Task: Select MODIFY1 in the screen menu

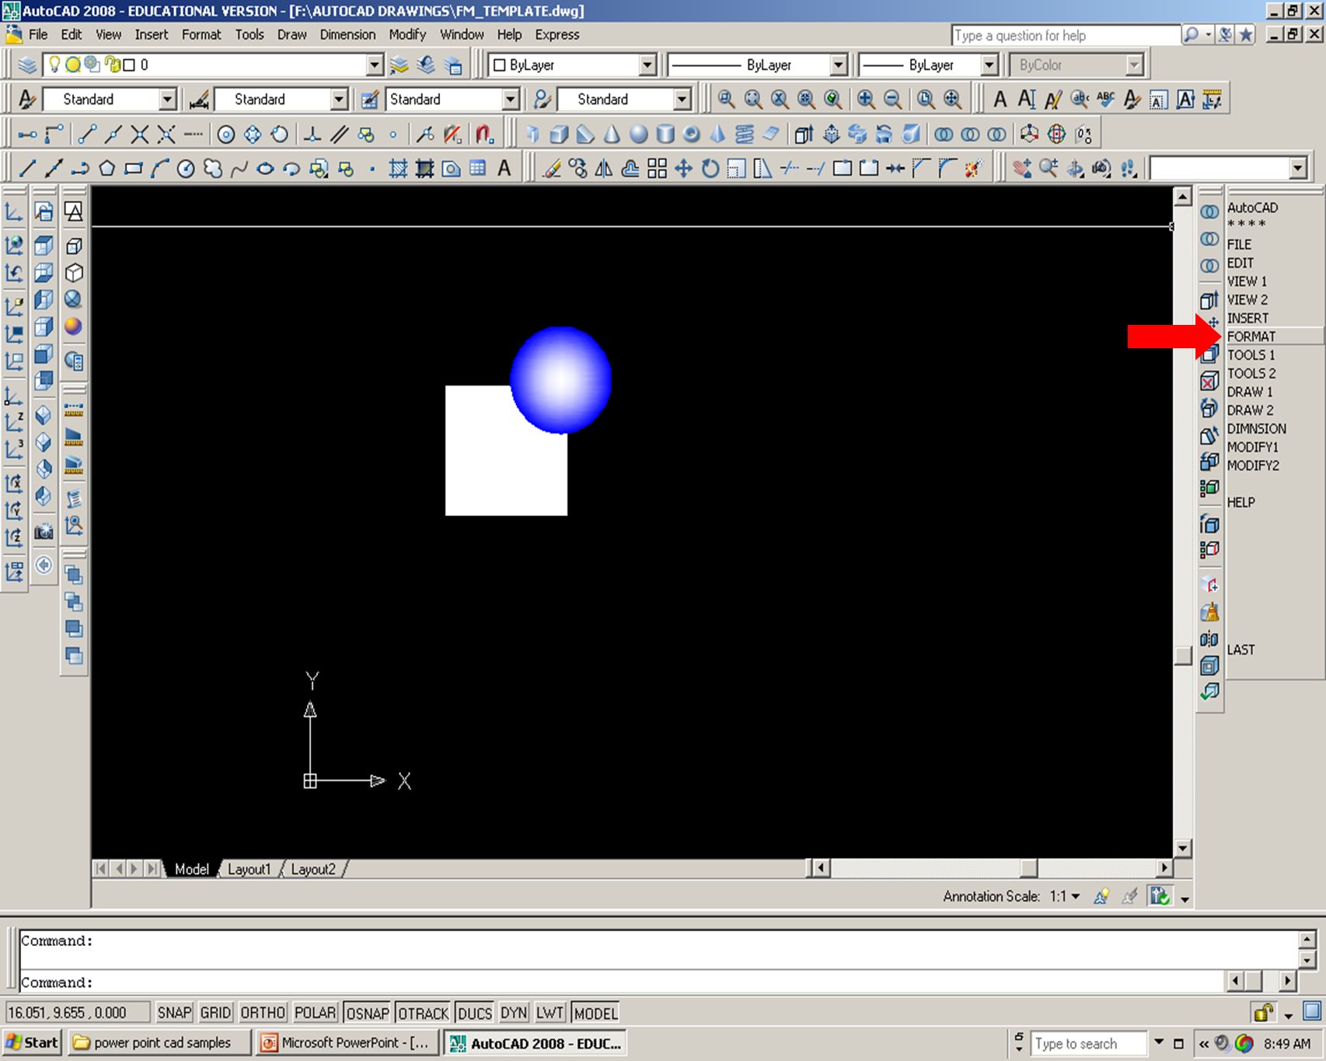Action: [1252, 447]
